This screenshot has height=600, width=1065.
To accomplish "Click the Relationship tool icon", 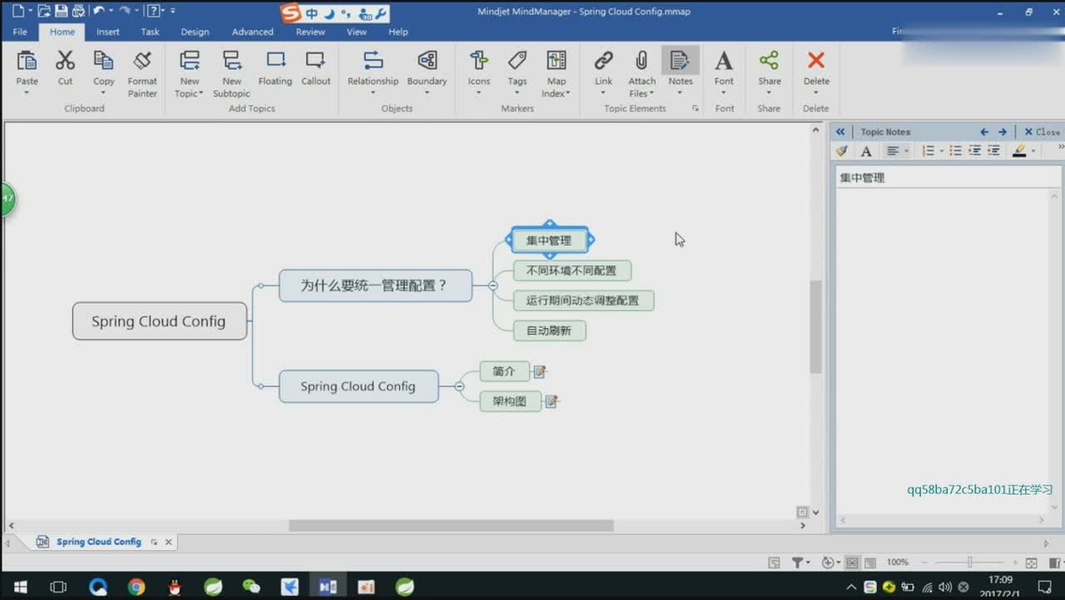I will (x=373, y=61).
